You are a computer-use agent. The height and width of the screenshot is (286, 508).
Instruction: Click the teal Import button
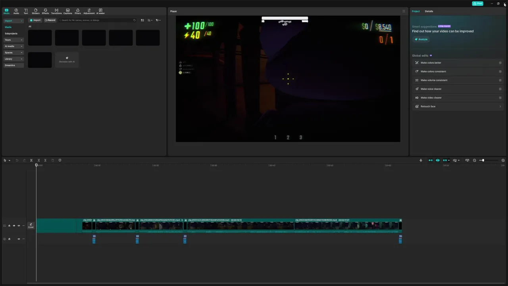(x=35, y=20)
